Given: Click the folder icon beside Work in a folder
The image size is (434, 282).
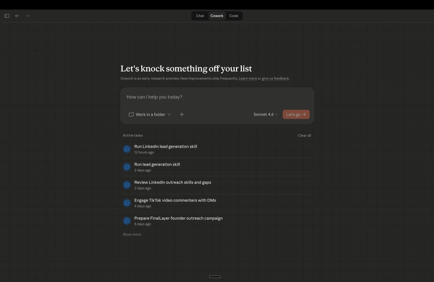Looking at the screenshot, I should coord(131,114).
